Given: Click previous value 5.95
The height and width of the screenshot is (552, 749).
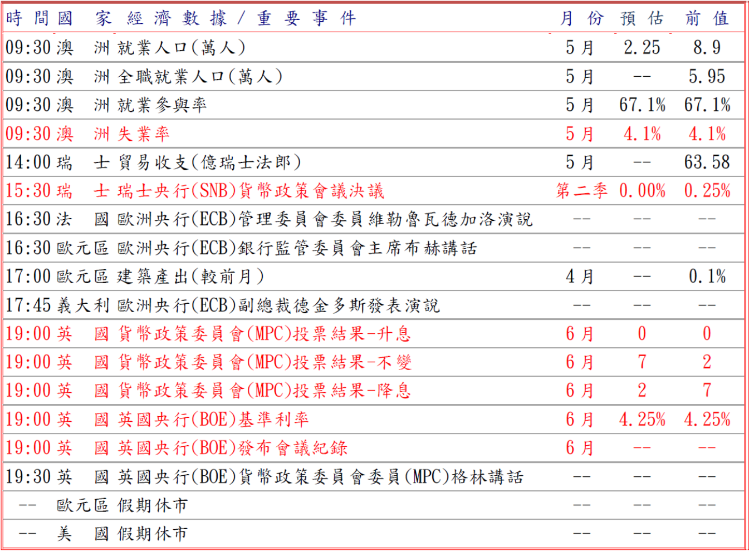Looking at the screenshot, I should click(x=707, y=76).
